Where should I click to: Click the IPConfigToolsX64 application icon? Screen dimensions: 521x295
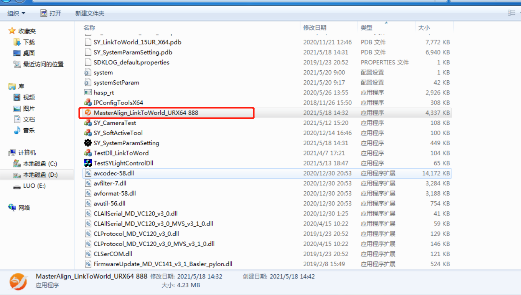click(x=88, y=103)
